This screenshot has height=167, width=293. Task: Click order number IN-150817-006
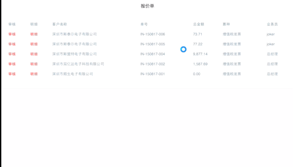coord(153,34)
